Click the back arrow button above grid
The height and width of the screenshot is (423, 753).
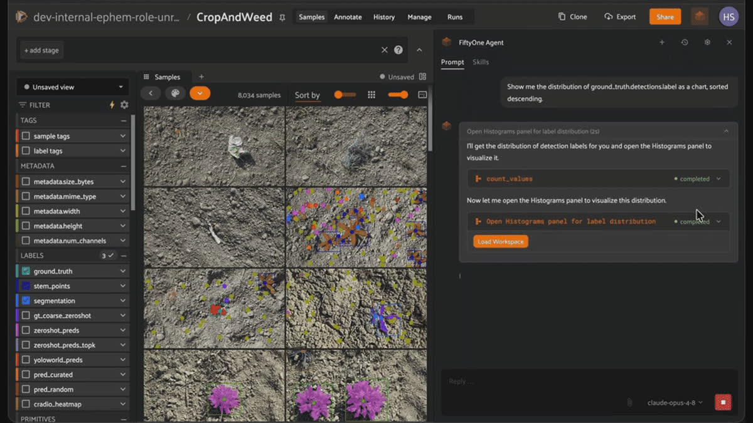[151, 93]
